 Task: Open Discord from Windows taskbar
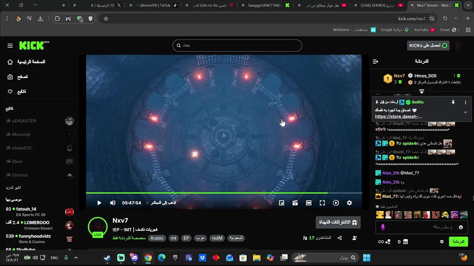(x=134, y=258)
